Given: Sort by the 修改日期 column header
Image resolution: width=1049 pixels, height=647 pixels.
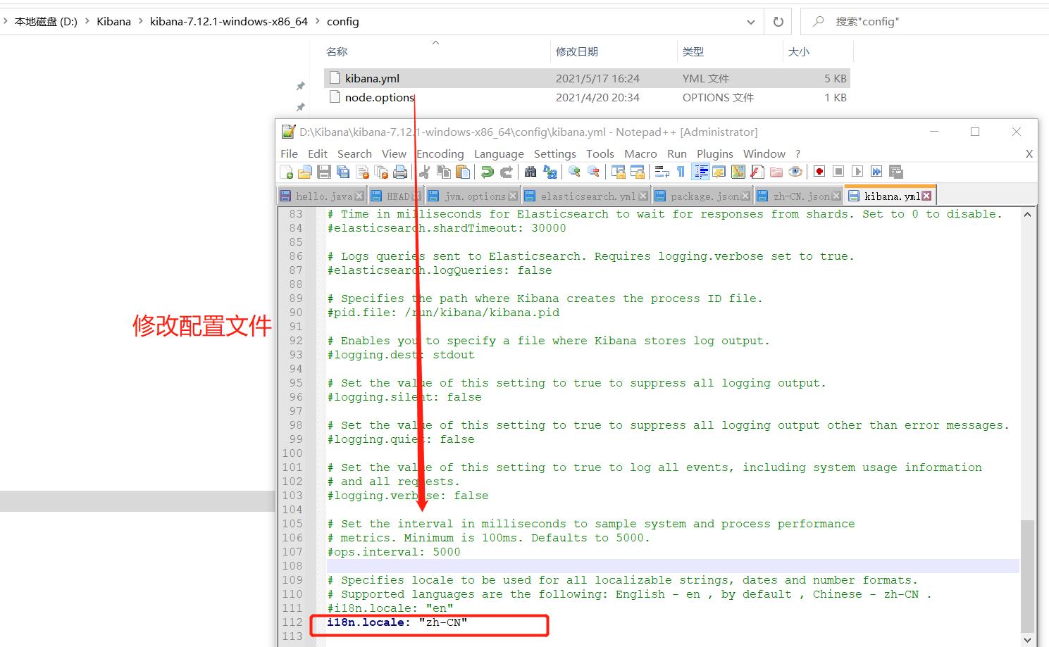Looking at the screenshot, I should pos(577,51).
